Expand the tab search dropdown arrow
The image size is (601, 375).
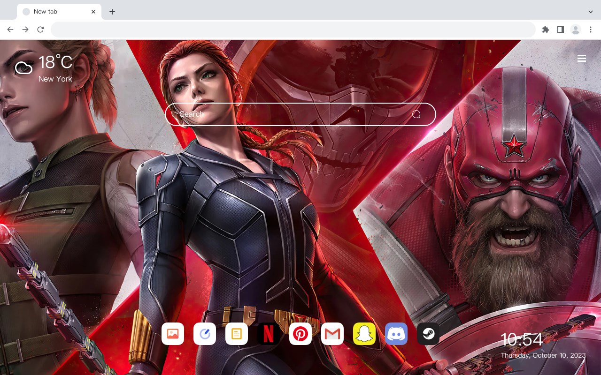pyautogui.click(x=591, y=12)
